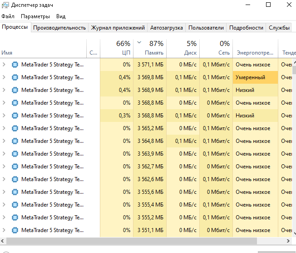
Task: Switch to the Производительность tab
Action: click(x=59, y=28)
